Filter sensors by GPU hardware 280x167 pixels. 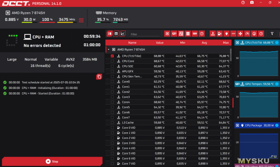[x=174, y=34]
